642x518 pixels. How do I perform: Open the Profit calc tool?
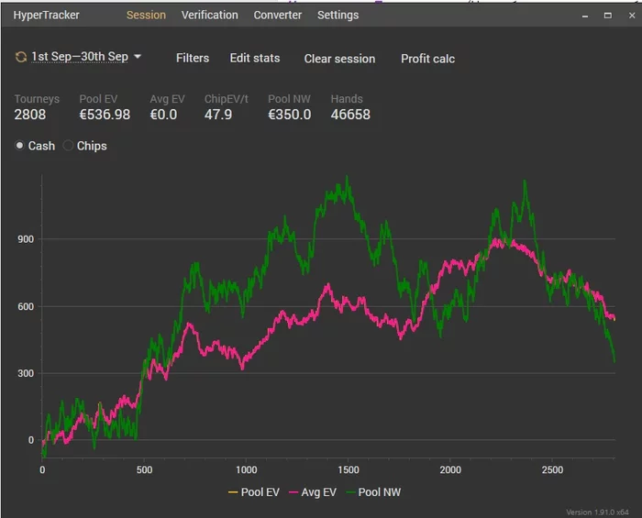(x=427, y=59)
